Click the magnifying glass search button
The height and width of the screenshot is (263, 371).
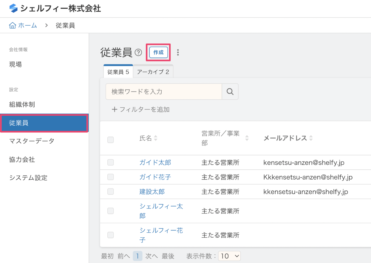pyautogui.click(x=230, y=92)
